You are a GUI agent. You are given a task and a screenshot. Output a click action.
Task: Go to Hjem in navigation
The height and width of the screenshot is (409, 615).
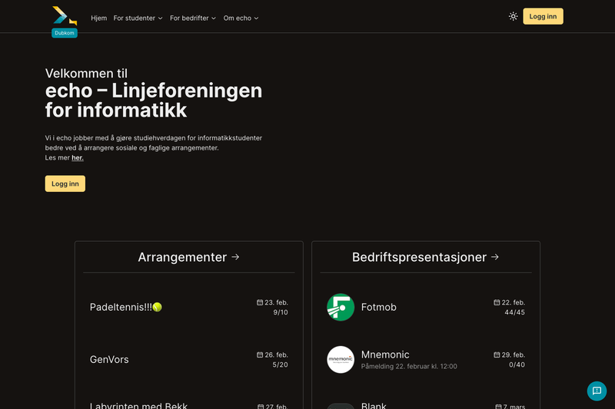[99, 18]
